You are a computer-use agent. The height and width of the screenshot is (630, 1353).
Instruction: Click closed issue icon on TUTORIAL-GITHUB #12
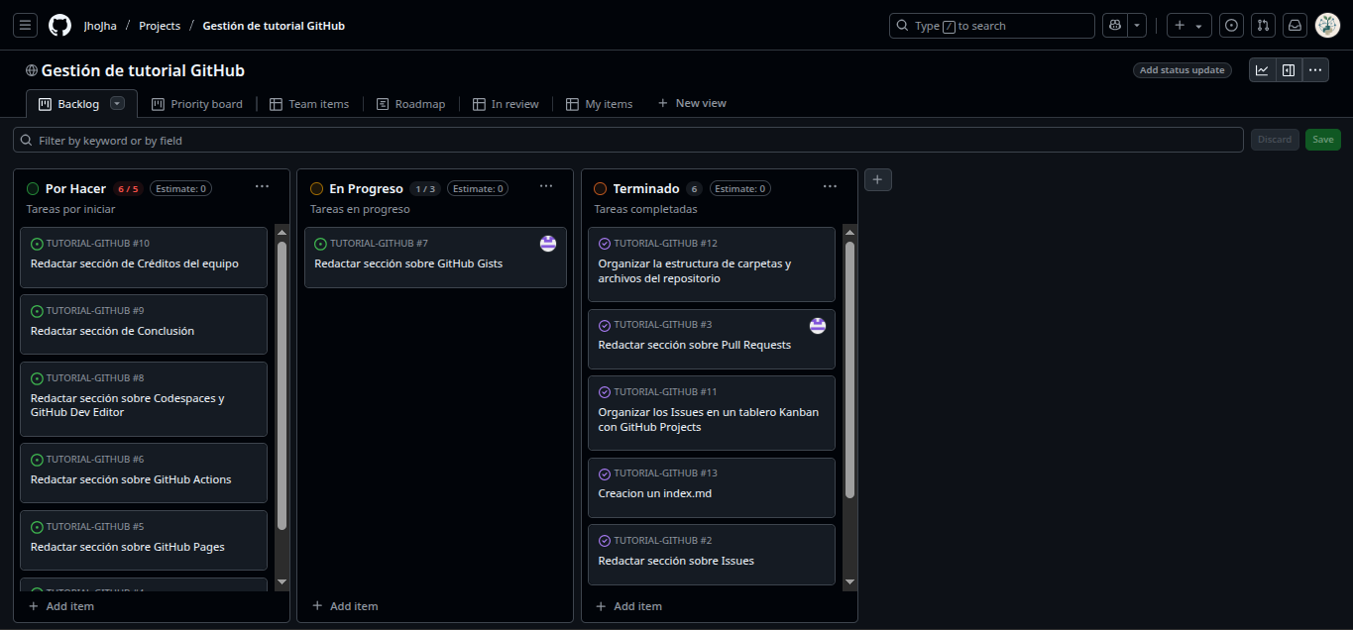(605, 244)
